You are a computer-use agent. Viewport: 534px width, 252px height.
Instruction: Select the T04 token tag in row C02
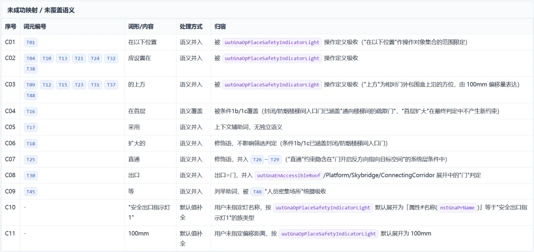(31, 59)
